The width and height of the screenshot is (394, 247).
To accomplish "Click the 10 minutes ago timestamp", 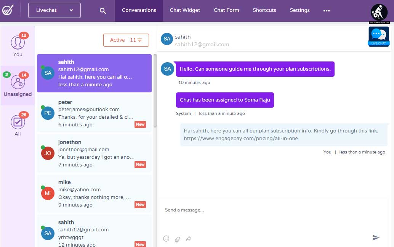I will coord(194,82).
